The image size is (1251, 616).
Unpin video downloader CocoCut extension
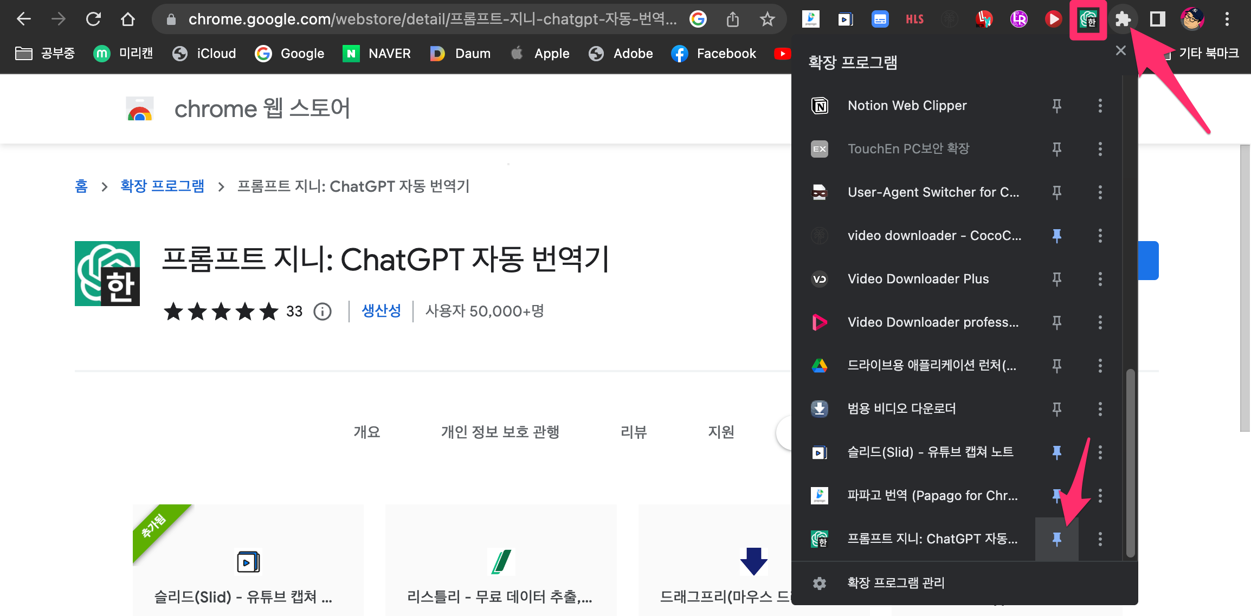pyautogui.click(x=1056, y=236)
